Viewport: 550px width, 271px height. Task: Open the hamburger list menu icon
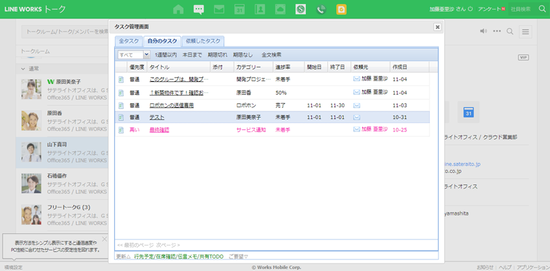coord(525,32)
